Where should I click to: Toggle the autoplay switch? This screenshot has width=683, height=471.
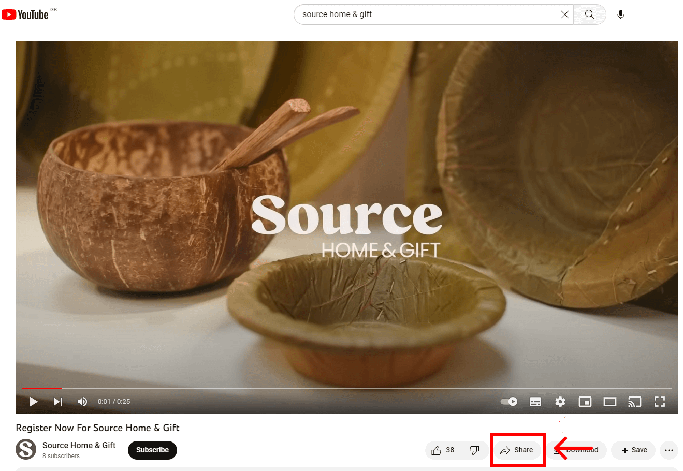point(509,402)
